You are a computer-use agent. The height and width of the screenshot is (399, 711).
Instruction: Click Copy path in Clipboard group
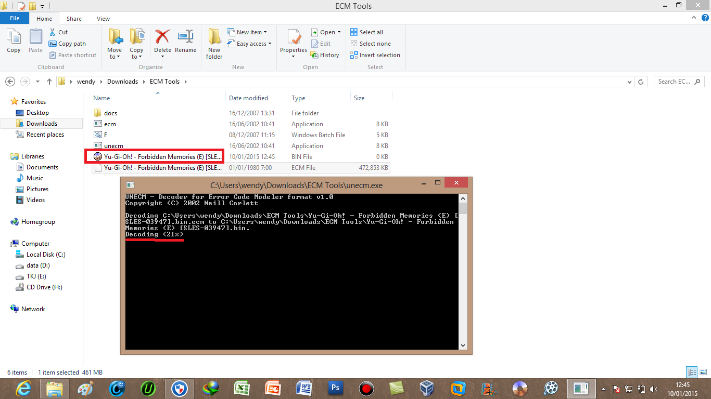(68, 44)
